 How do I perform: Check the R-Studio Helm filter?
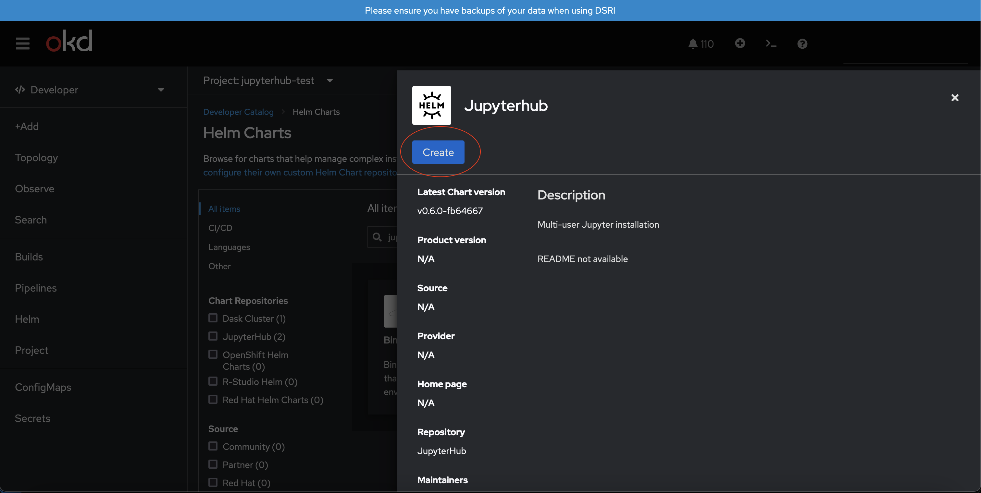213,381
